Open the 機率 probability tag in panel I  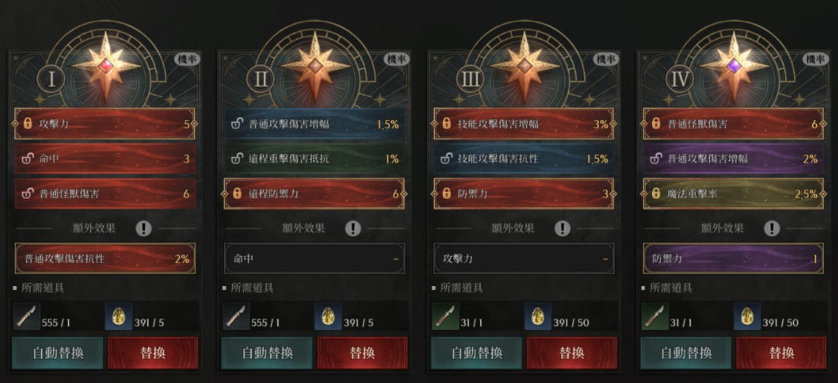(187, 59)
